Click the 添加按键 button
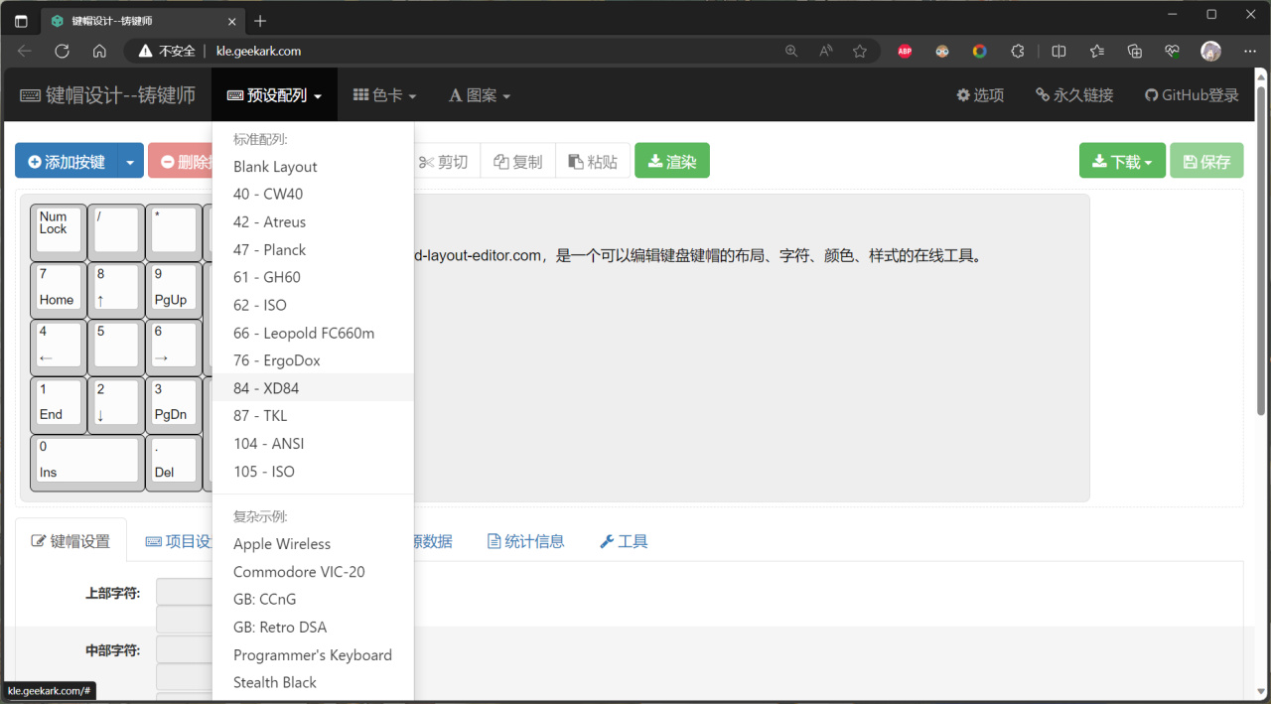The height and width of the screenshot is (704, 1271). (67, 161)
